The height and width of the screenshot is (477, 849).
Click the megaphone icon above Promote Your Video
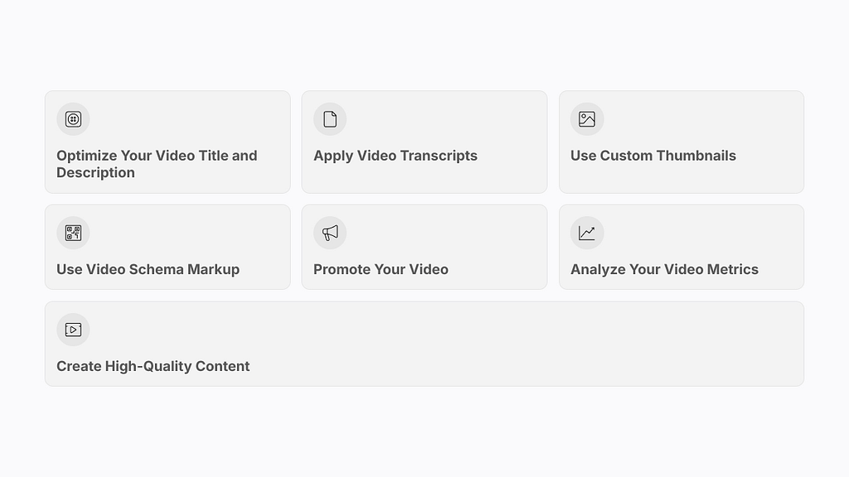coord(330,233)
